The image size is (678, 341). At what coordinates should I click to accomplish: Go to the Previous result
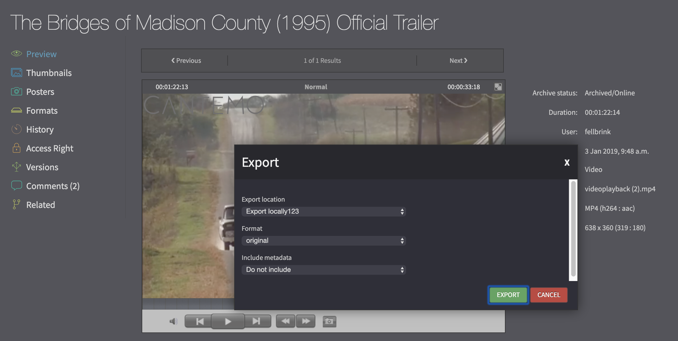click(186, 61)
